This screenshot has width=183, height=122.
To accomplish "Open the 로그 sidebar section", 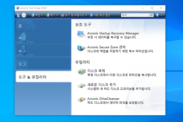I will coord(43,64).
